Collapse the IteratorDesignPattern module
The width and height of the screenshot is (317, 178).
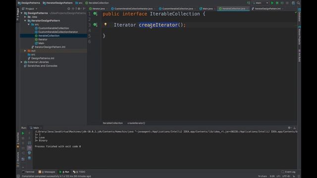(25, 21)
